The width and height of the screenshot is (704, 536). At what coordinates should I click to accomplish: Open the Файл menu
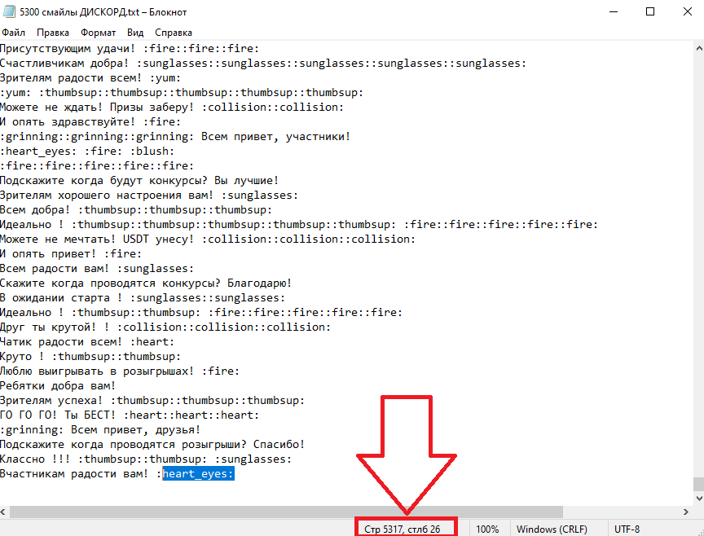[x=14, y=33]
